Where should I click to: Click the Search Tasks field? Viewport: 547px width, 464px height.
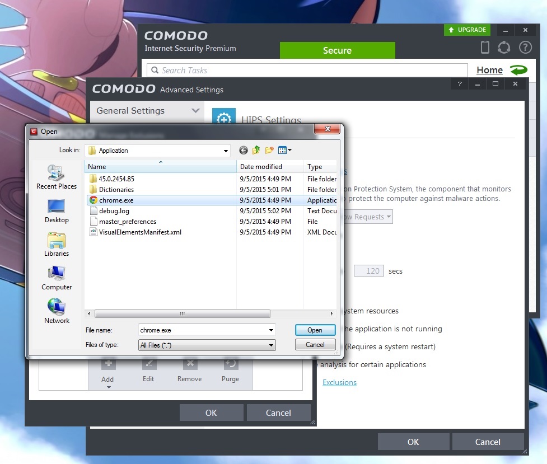307,70
